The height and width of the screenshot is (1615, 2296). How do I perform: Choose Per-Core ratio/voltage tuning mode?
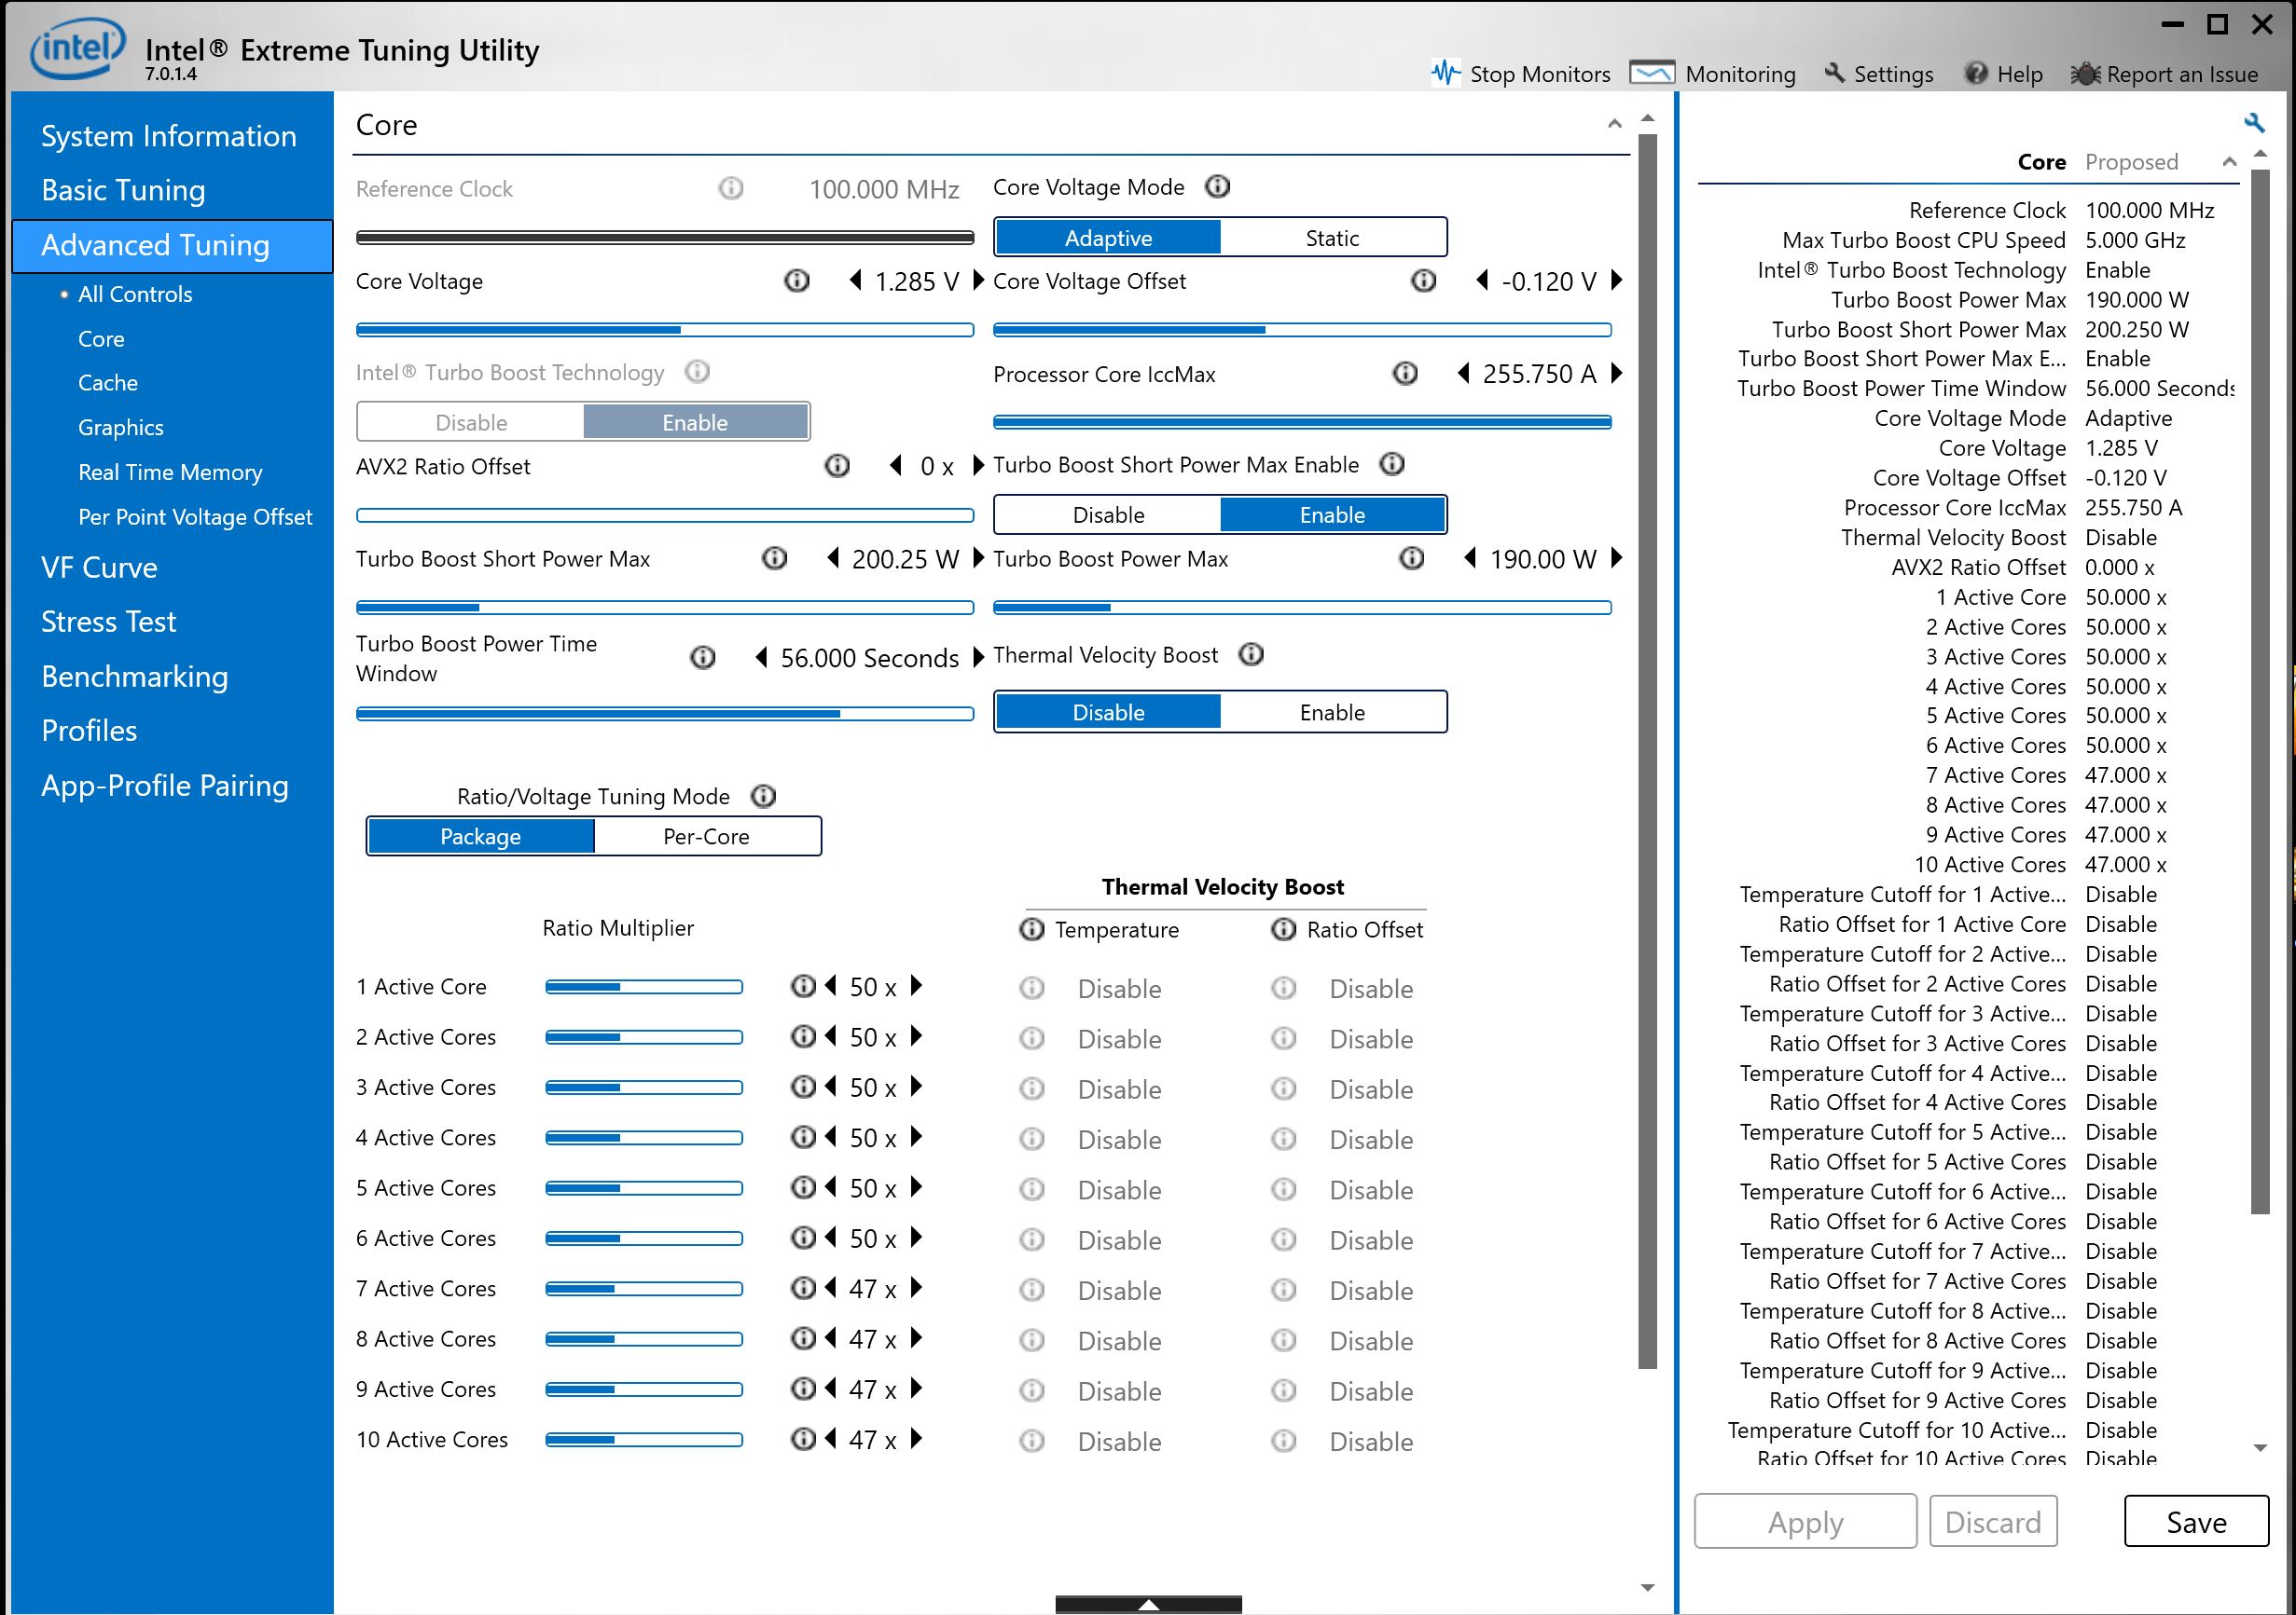tap(707, 837)
